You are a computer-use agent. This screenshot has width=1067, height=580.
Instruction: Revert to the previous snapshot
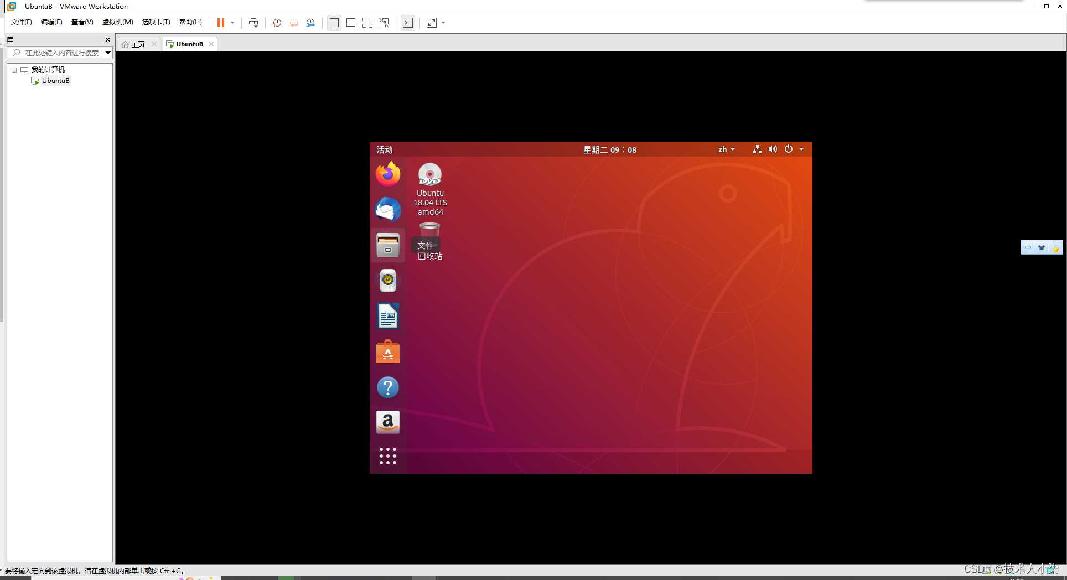(294, 23)
